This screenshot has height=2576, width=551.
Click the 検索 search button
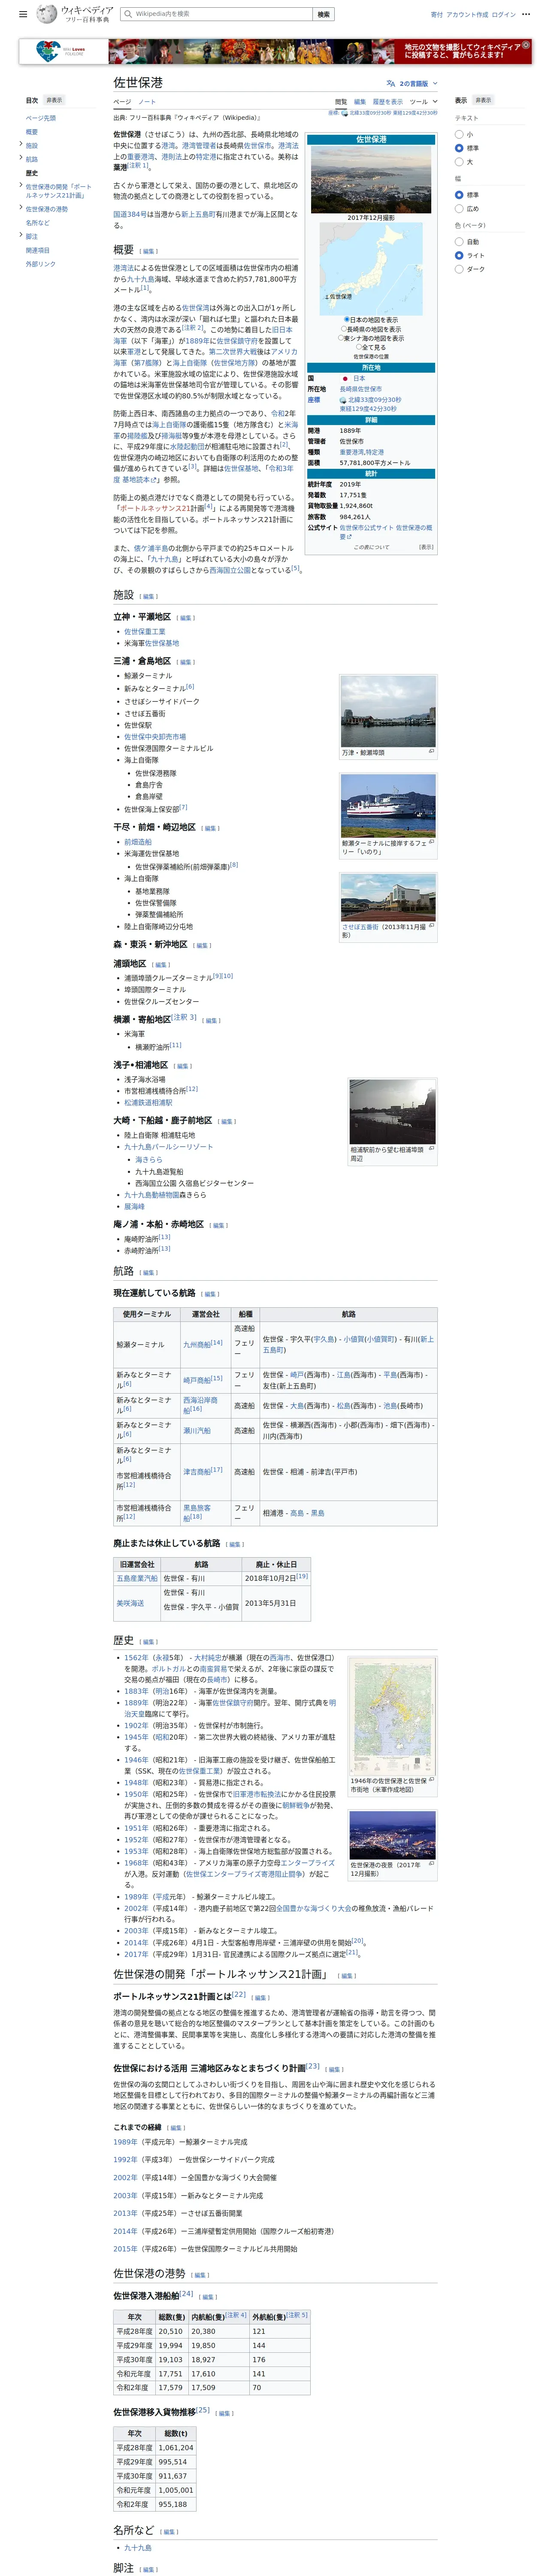[323, 14]
